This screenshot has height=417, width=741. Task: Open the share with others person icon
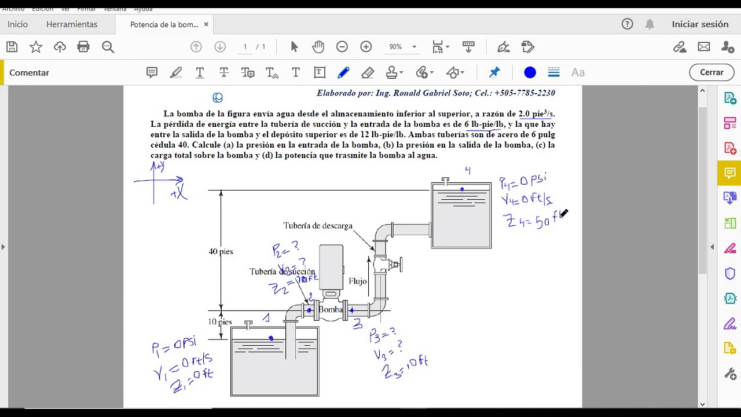pyautogui.click(x=728, y=47)
